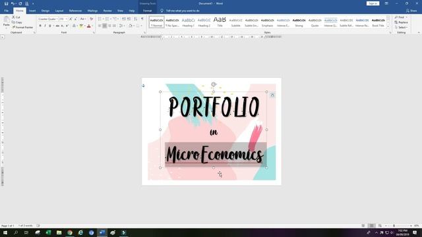The width and height of the screenshot is (422, 237).
Task: Activate Format Painter
Action: click(22, 27)
